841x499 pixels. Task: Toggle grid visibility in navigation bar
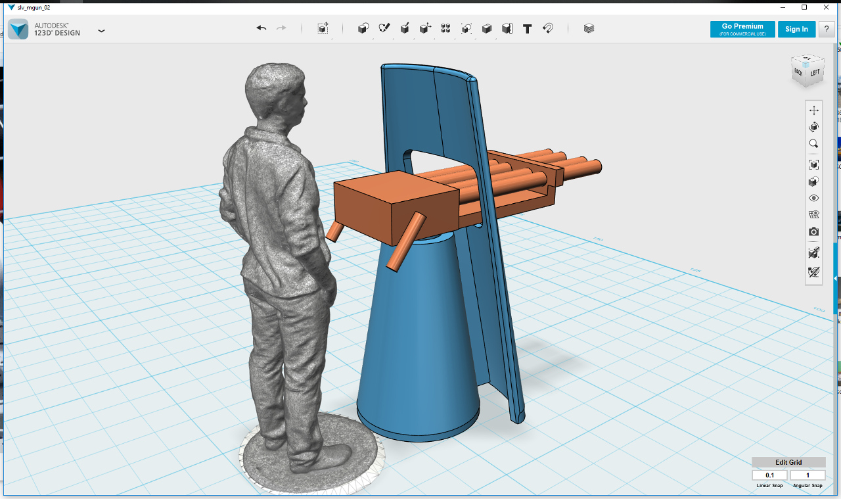[814, 214]
